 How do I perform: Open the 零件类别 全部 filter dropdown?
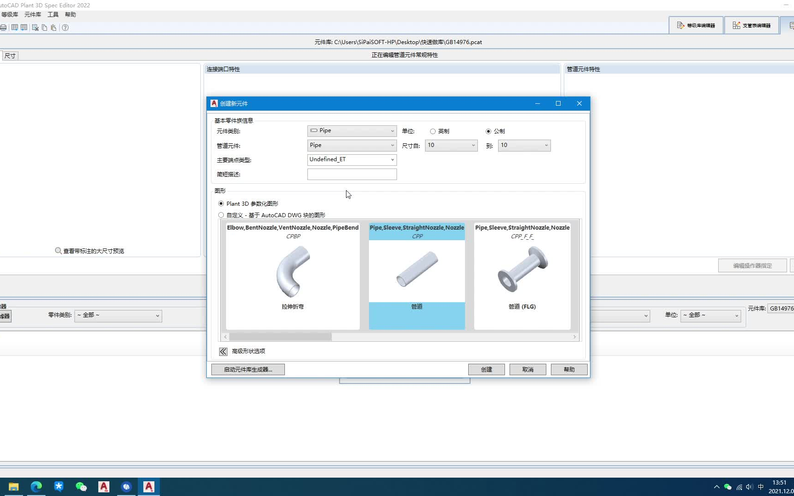(x=118, y=316)
